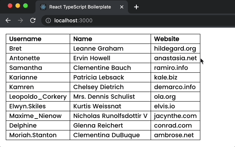Click on Nicholas Runolfsdottir V cell

110,116
